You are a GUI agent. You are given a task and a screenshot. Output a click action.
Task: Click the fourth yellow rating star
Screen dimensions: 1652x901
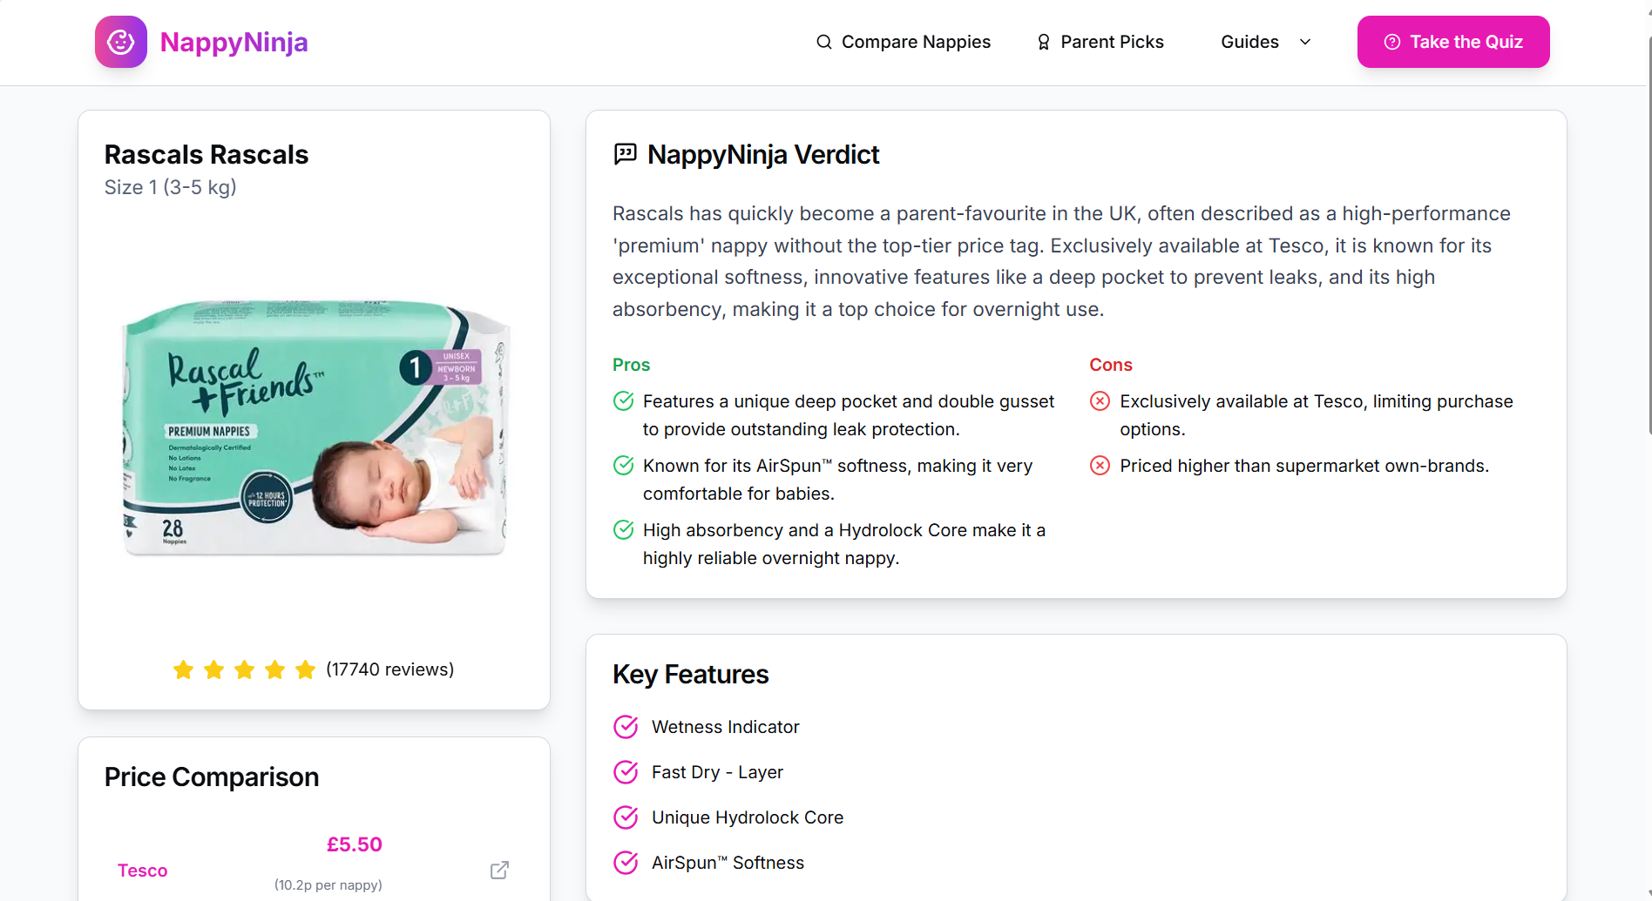point(274,669)
